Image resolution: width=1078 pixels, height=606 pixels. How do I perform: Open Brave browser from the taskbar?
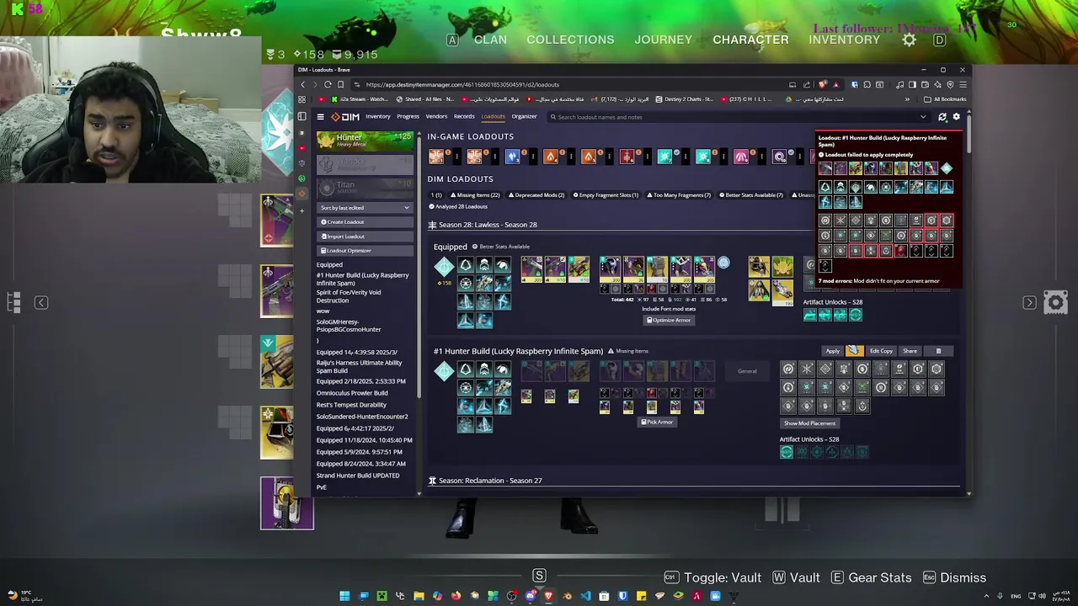[548, 596]
